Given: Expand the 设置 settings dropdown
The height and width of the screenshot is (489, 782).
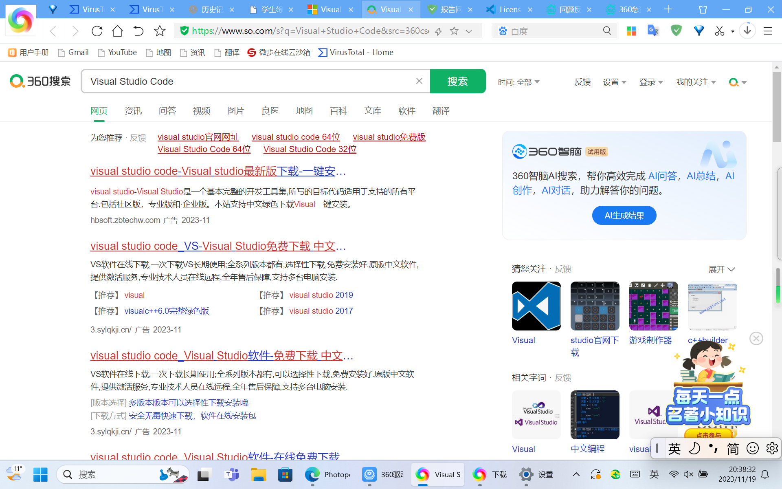Looking at the screenshot, I should pyautogui.click(x=614, y=82).
